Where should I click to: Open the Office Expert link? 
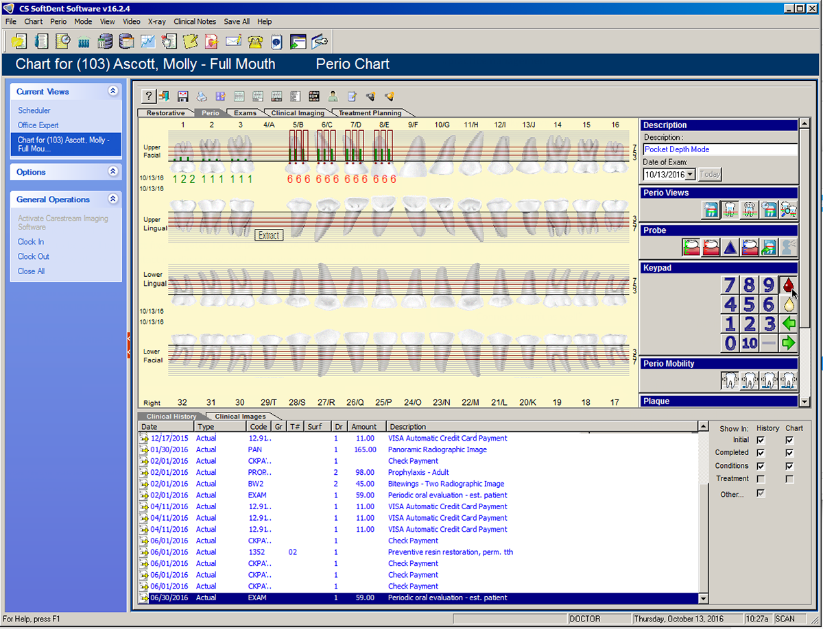pos(38,125)
